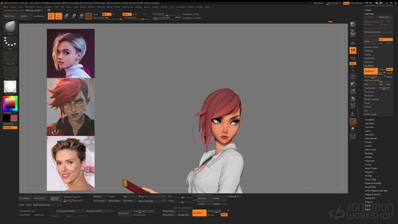Screen dimensions: 398x224
Task: Select the Rotate transform tool
Action: pos(81,16)
